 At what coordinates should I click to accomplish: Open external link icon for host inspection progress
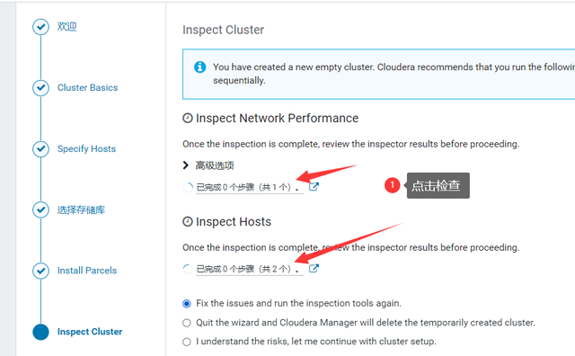(314, 268)
